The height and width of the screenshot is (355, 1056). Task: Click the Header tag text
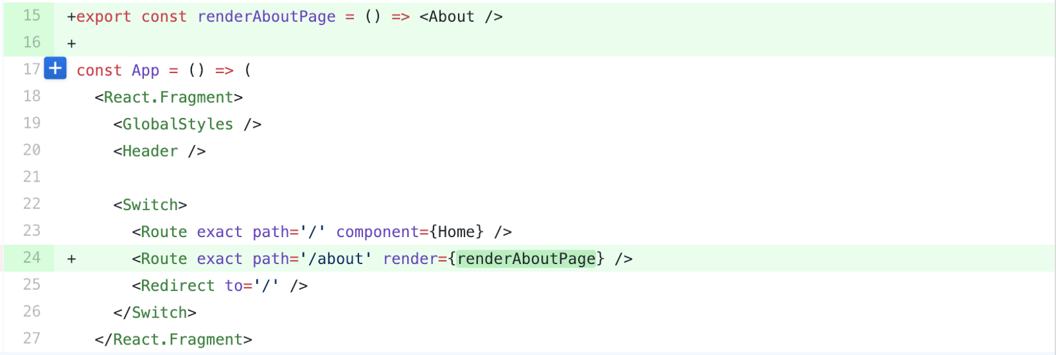[x=150, y=151]
